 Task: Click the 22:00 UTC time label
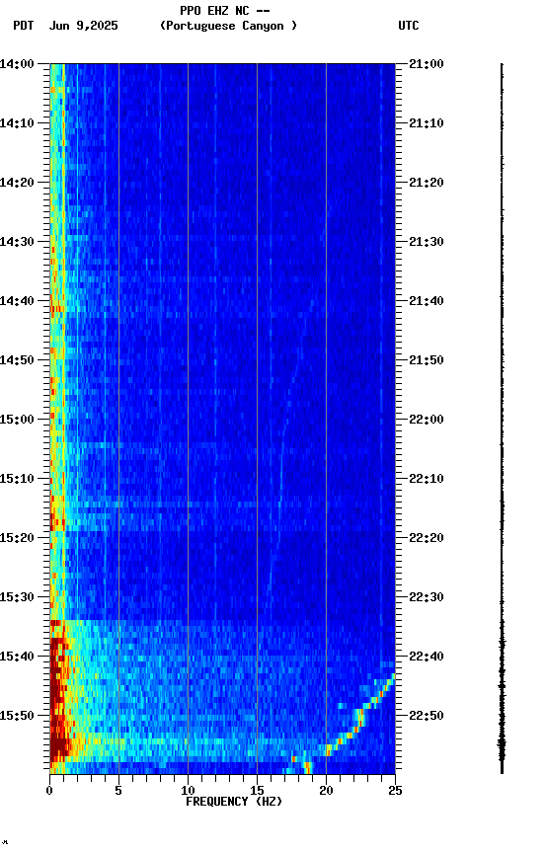click(427, 420)
